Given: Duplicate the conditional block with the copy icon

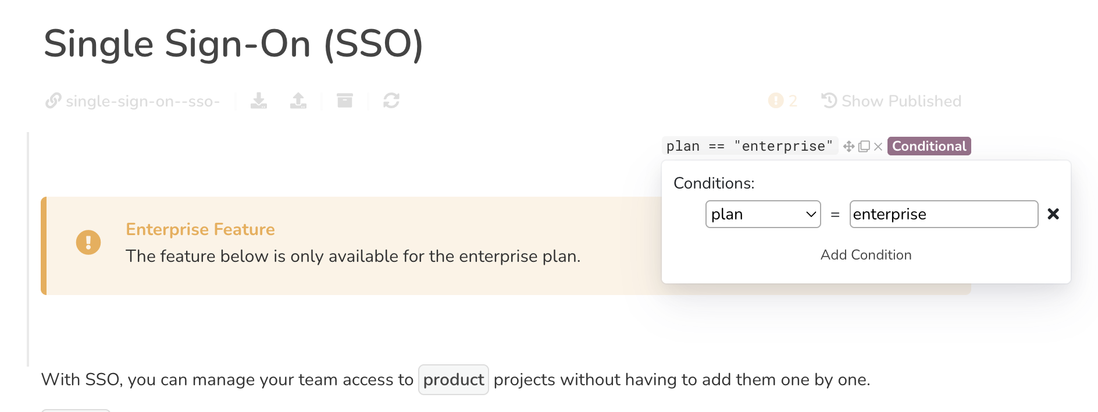Looking at the screenshot, I should (x=864, y=147).
